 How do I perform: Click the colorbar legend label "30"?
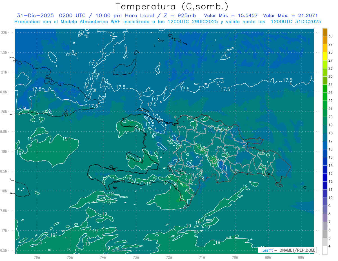[x=331, y=36]
